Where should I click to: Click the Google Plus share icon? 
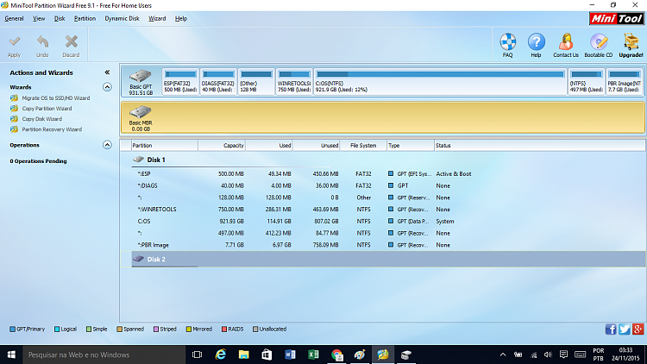coord(638,329)
